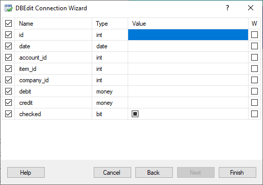
Task: Select the 'date' field name cell
Action: [x=54, y=46]
